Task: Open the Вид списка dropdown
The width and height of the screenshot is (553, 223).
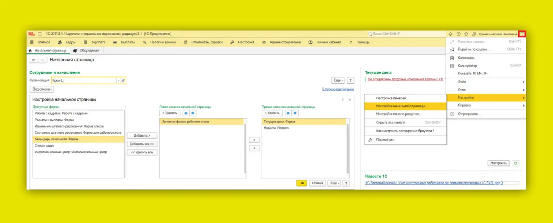Action: click(42, 89)
